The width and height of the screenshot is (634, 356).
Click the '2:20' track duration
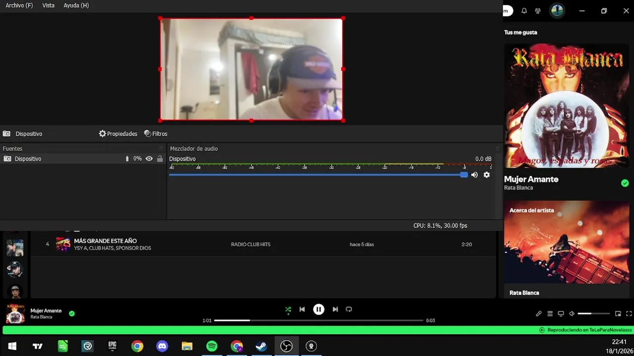tap(467, 244)
